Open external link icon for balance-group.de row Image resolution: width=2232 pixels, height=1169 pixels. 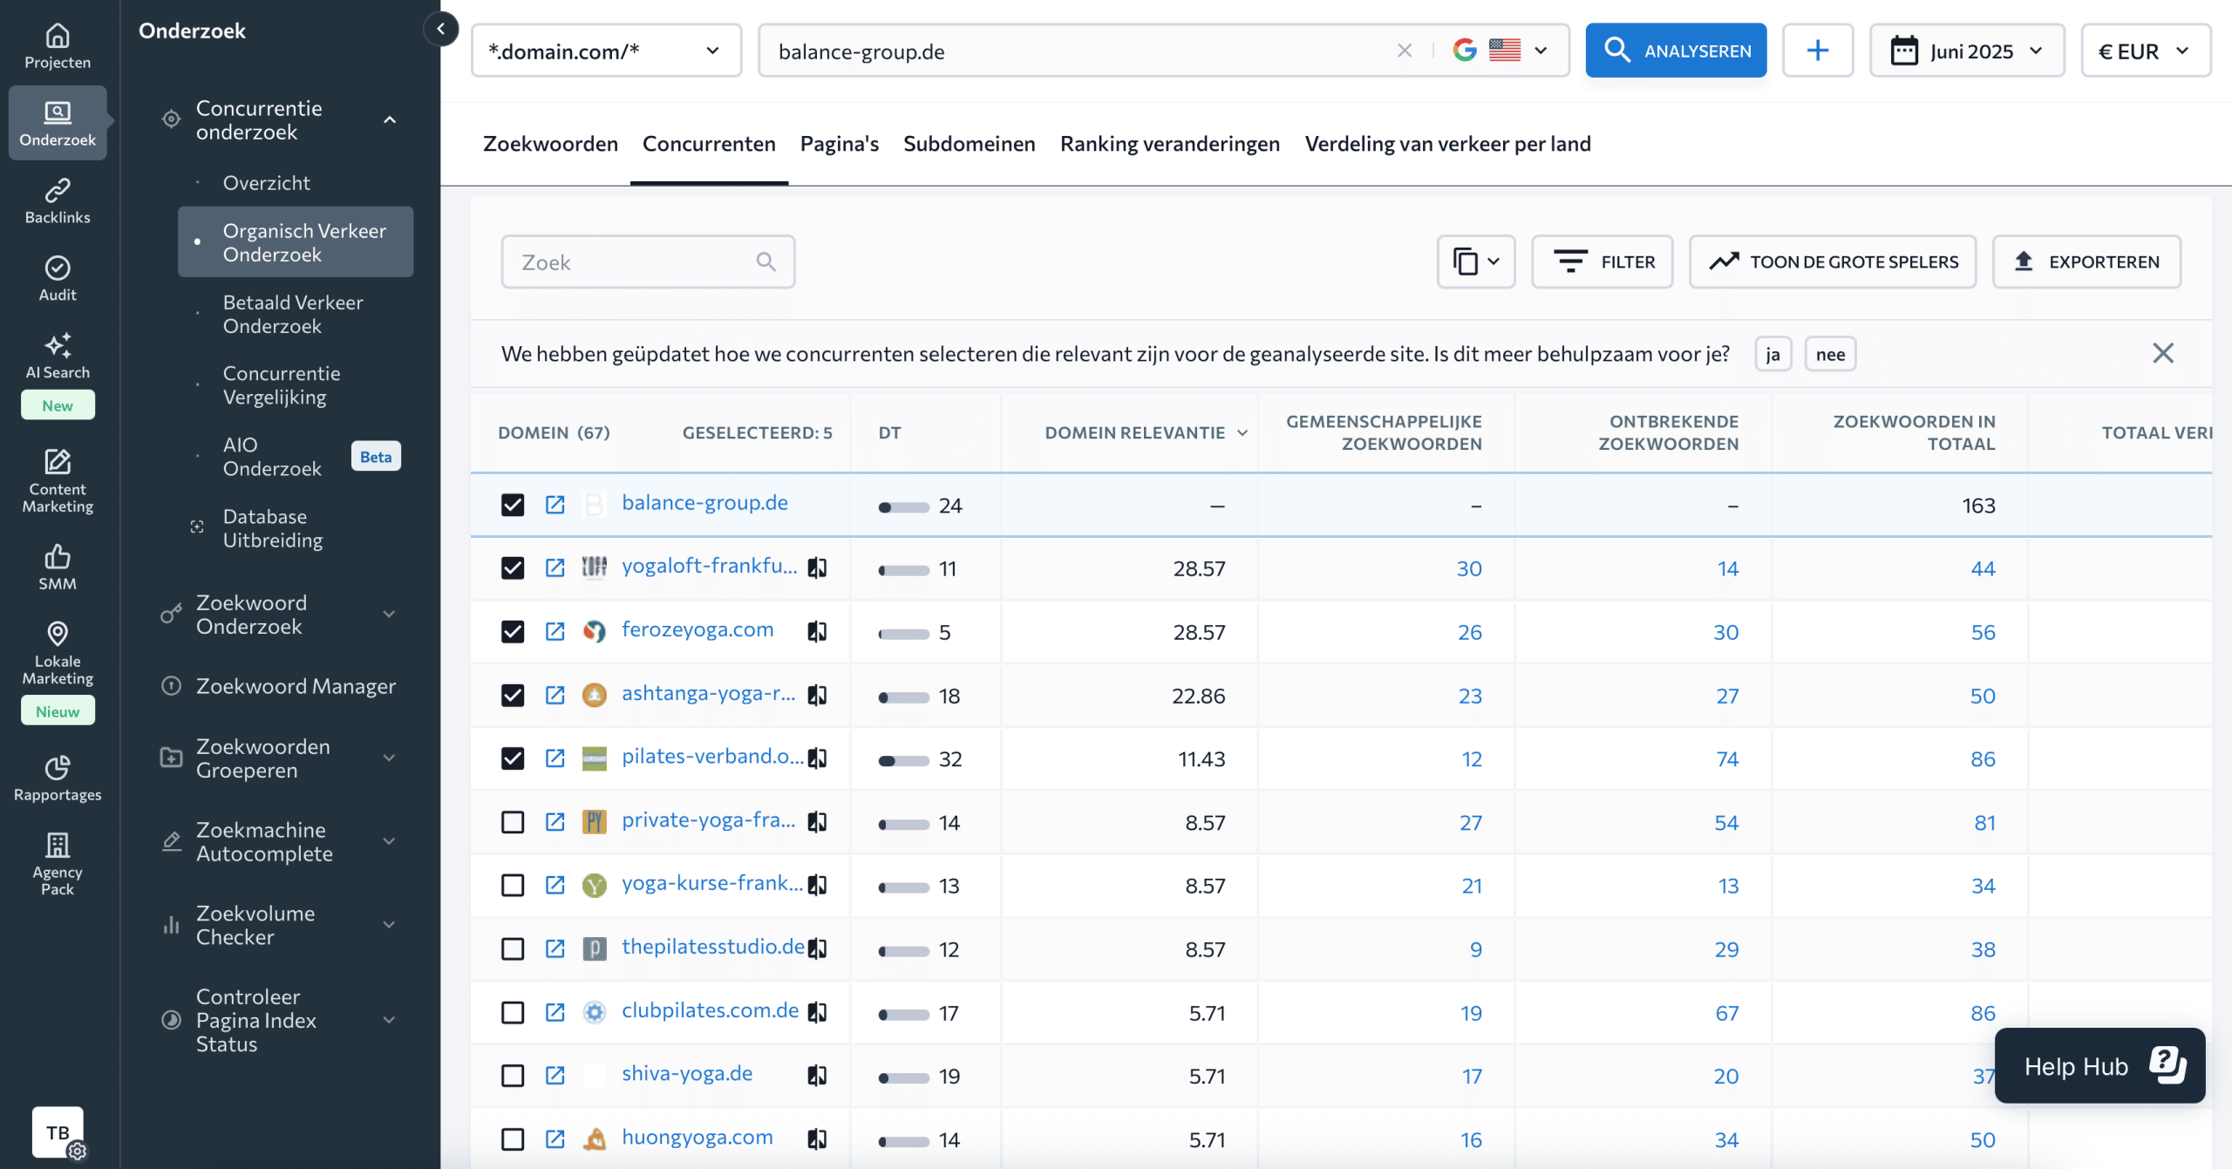point(555,505)
